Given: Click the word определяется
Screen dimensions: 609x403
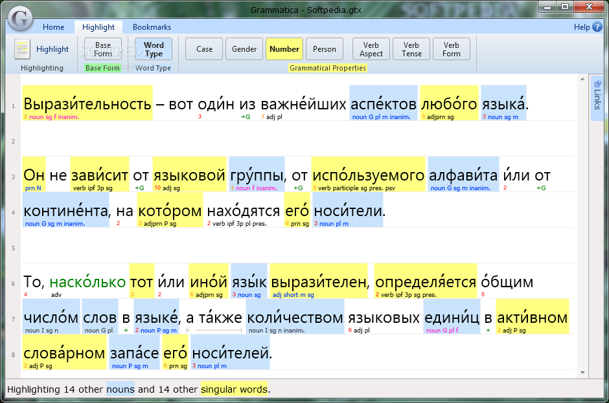Looking at the screenshot, I should click(x=426, y=282).
